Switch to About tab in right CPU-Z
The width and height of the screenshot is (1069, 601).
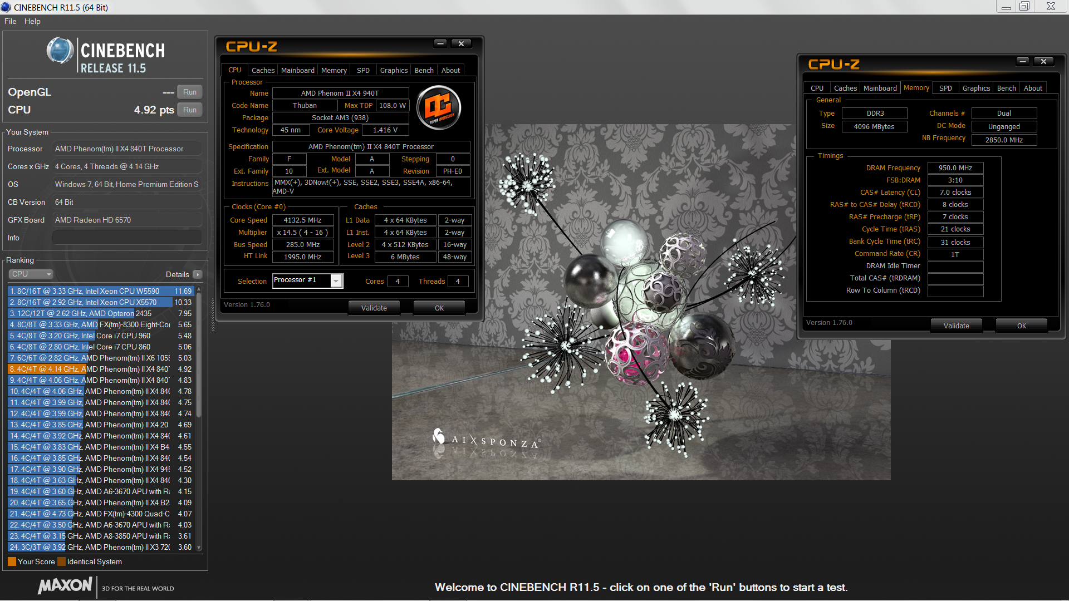[1033, 88]
